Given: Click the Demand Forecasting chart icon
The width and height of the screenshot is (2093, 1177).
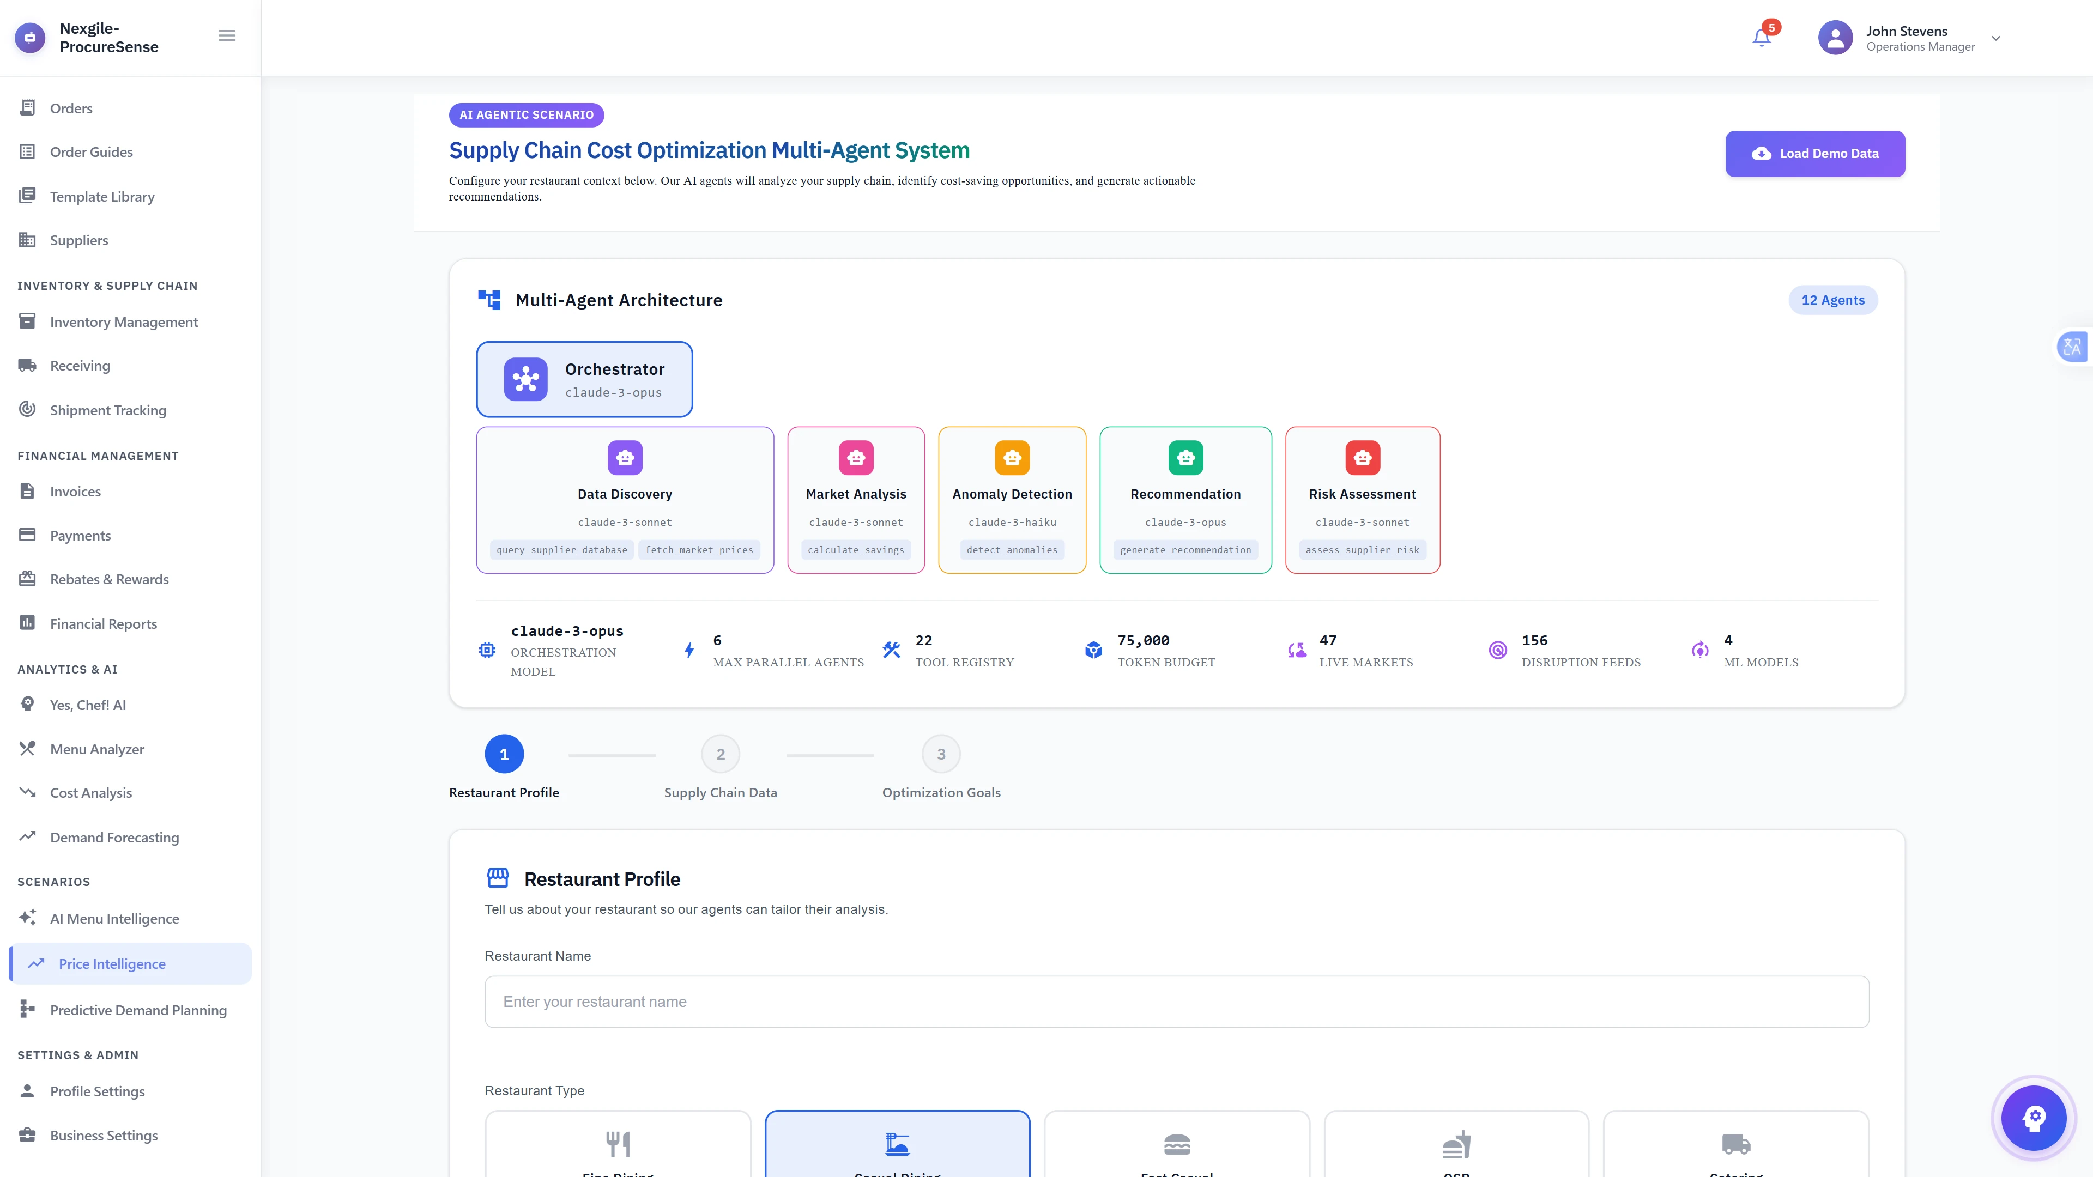Looking at the screenshot, I should click(x=28, y=836).
